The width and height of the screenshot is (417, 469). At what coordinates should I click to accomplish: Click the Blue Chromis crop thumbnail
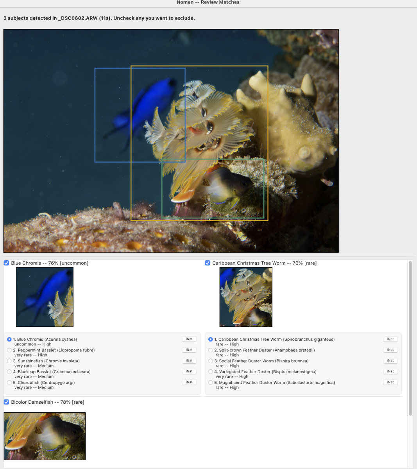(45, 297)
